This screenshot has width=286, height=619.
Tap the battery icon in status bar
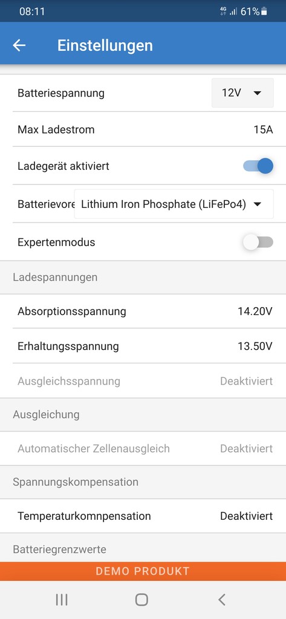(264, 12)
